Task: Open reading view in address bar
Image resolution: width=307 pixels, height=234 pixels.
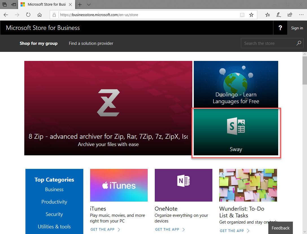Action: [x=242, y=15]
